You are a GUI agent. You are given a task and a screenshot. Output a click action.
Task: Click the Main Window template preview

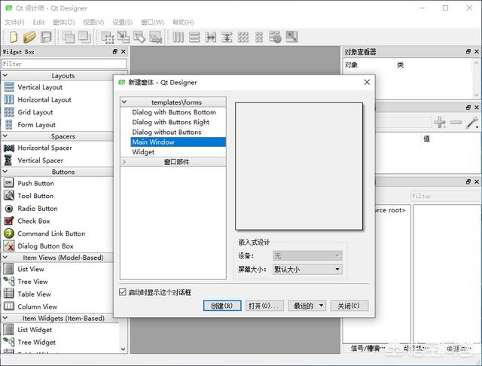pyautogui.click(x=299, y=166)
